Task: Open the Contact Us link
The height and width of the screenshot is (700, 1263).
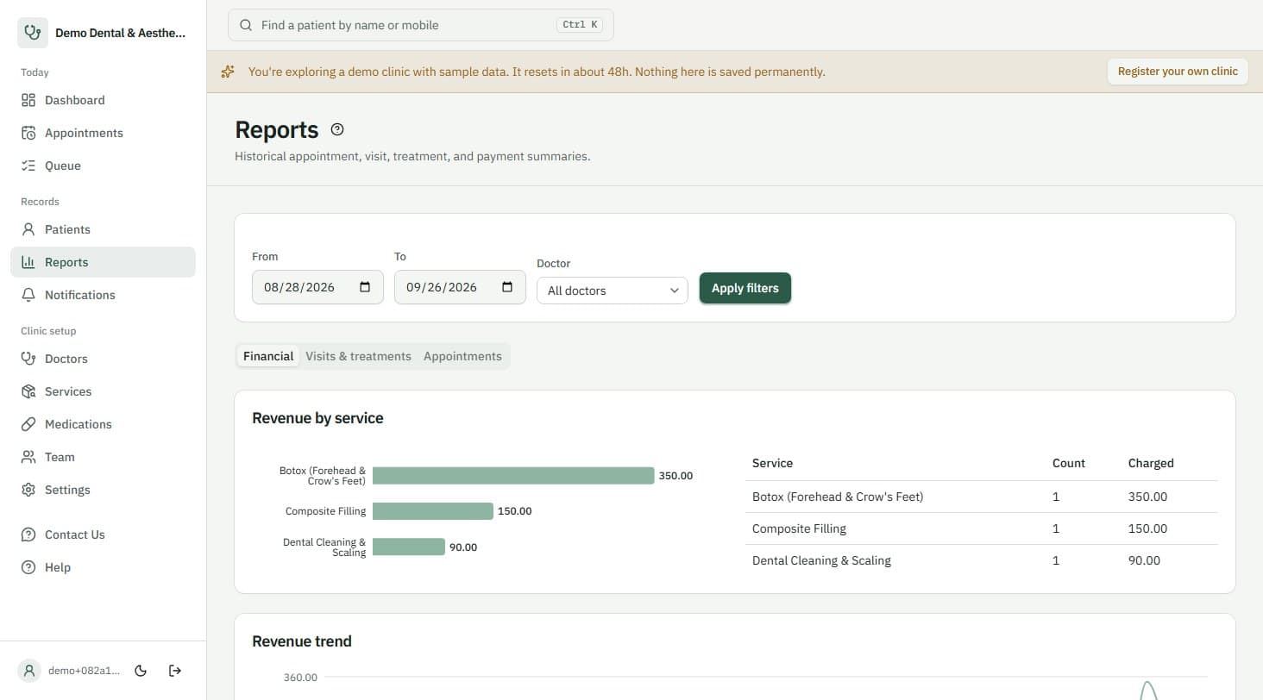Action: click(x=103, y=534)
